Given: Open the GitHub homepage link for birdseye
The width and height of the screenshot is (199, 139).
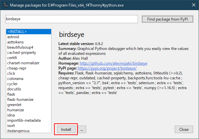Looking at the screenshot, I should 113,63.
